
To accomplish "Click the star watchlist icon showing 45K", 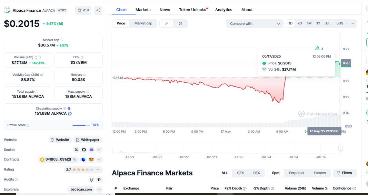I will pos(83,10).
